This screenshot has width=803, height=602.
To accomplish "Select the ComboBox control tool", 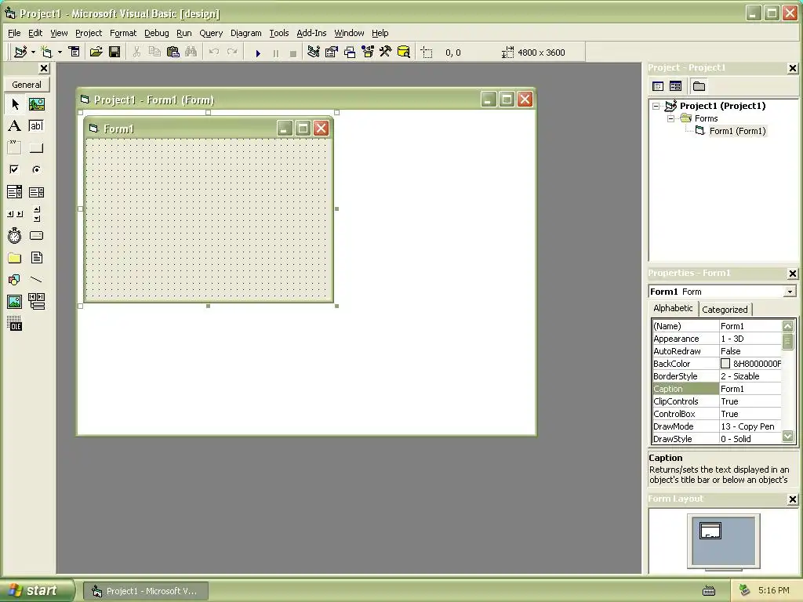I will [x=15, y=192].
